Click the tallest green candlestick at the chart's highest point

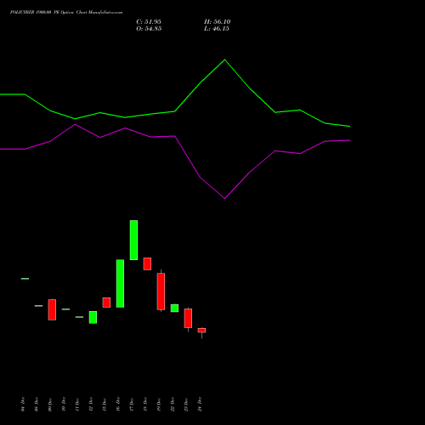[x=133, y=240]
